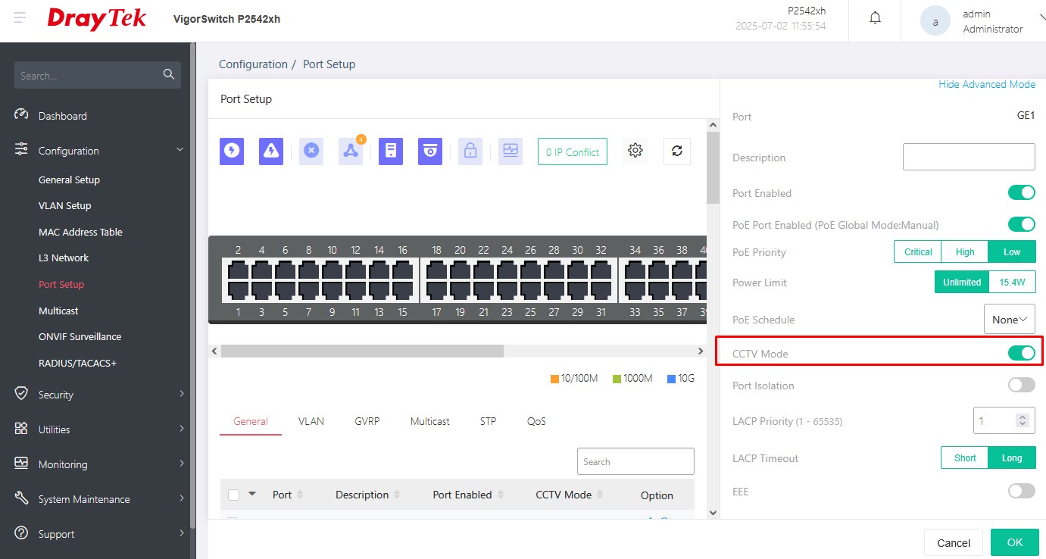Click the port Description input field

point(968,157)
